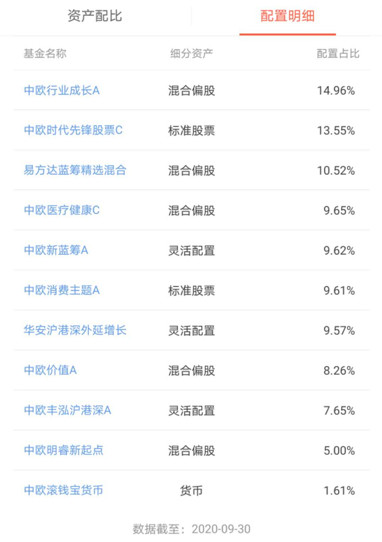Open fund 中欧时代先锋股票C
Image resolution: width=382 pixels, height=542 pixels.
click(x=73, y=130)
